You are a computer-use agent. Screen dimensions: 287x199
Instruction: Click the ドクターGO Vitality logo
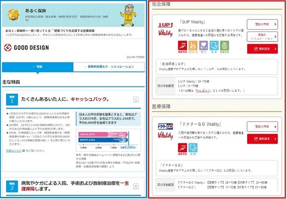click(x=166, y=132)
